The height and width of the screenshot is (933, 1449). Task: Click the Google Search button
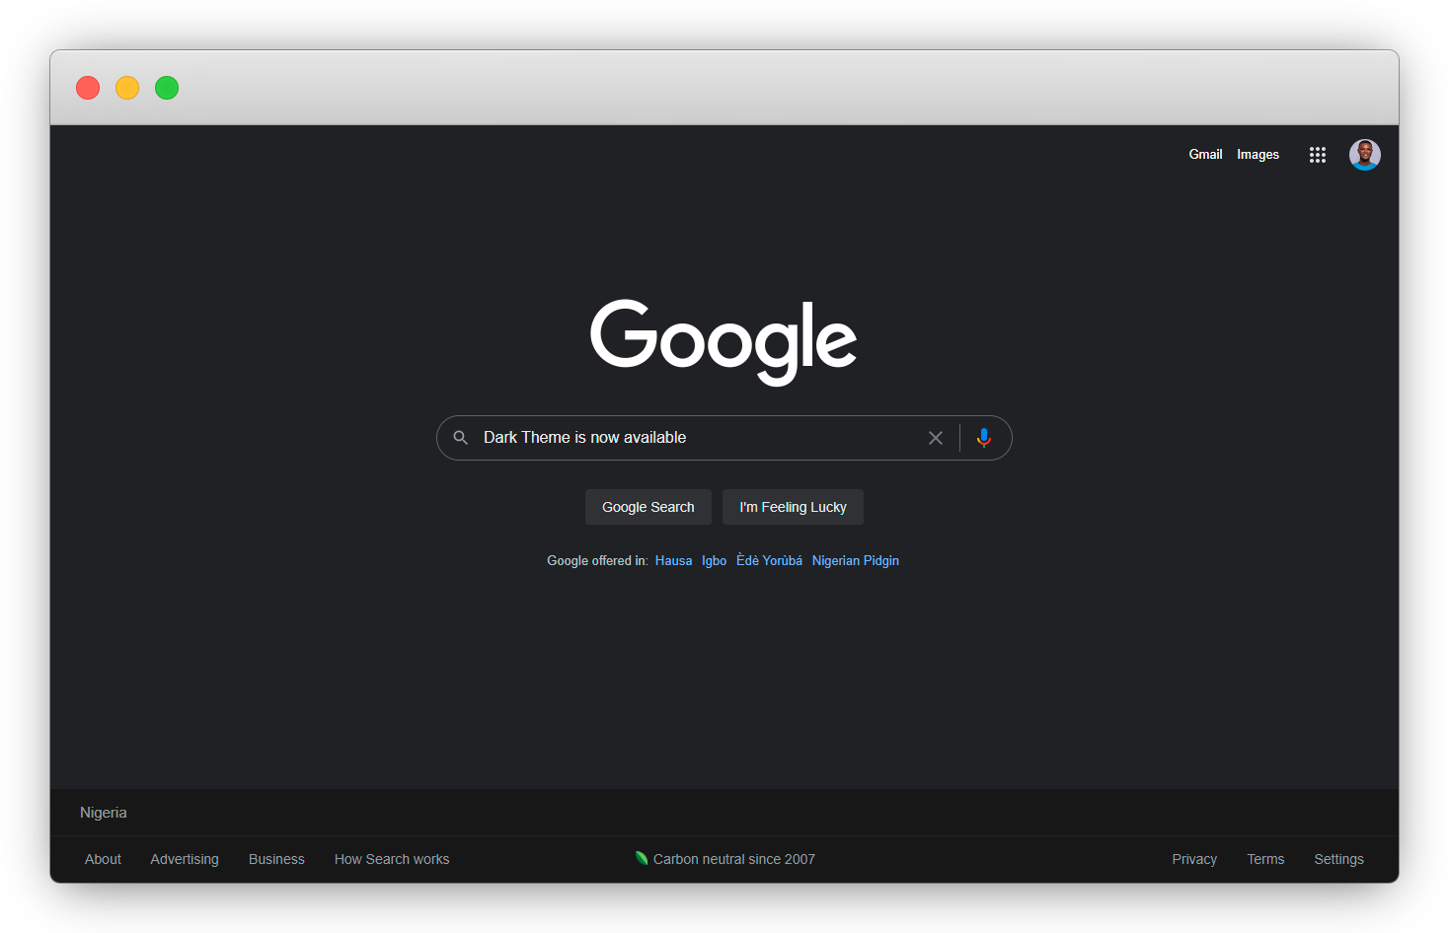(648, 507)
